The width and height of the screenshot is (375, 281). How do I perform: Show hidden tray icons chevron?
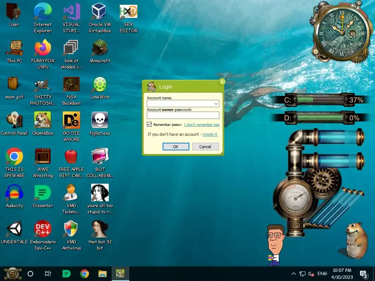tap(294, 274)
